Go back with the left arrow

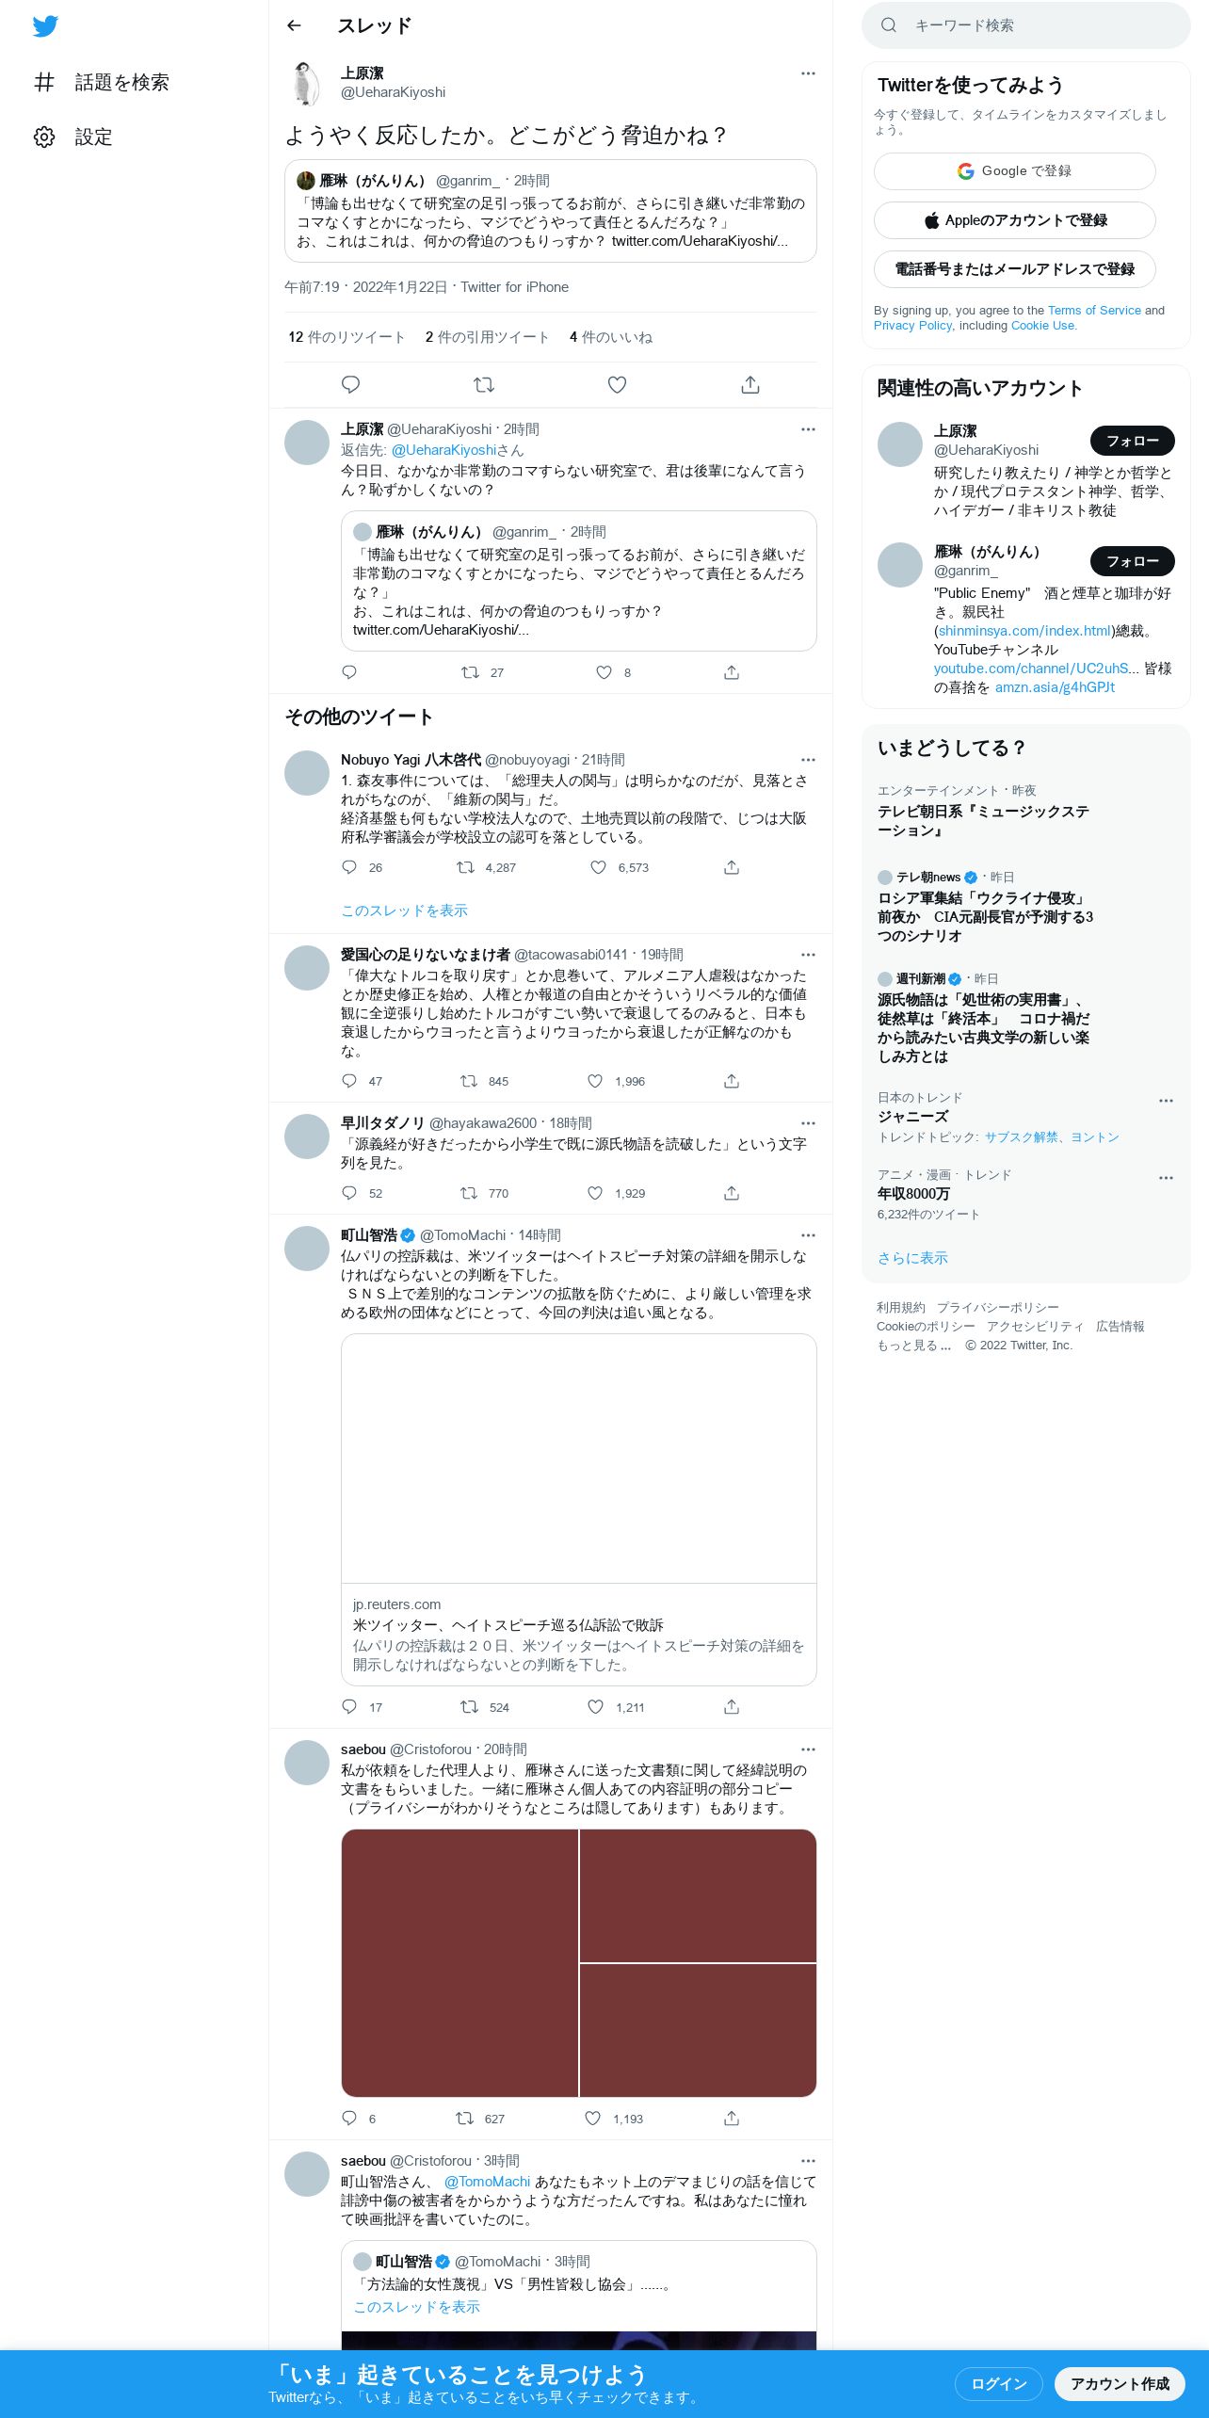[294, 26]
